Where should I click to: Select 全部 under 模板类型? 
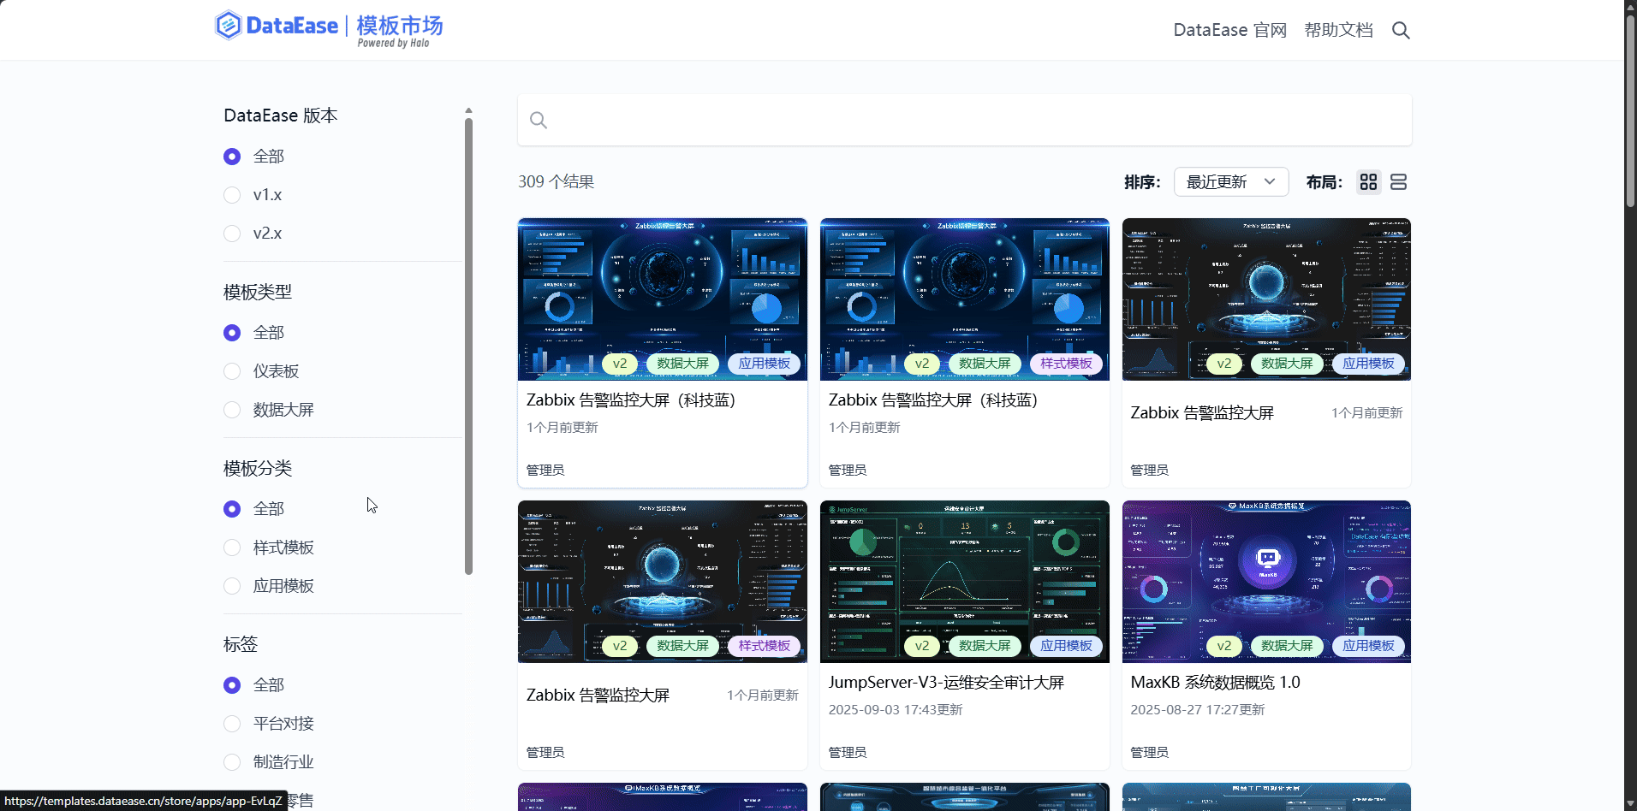pos(232,333)
